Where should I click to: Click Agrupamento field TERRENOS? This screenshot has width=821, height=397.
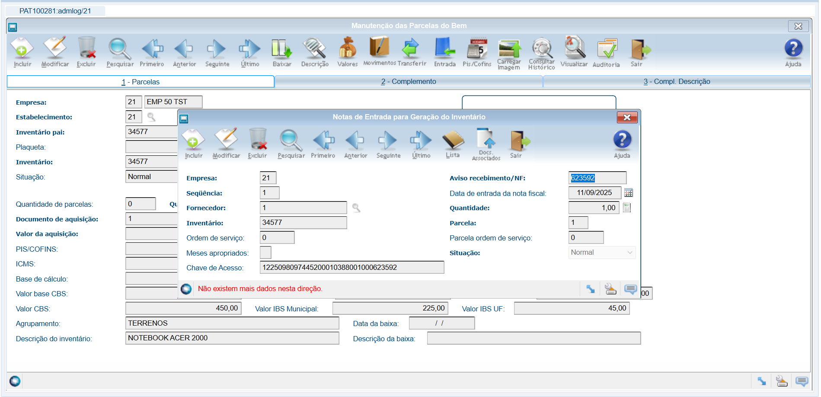coord(232,323)
